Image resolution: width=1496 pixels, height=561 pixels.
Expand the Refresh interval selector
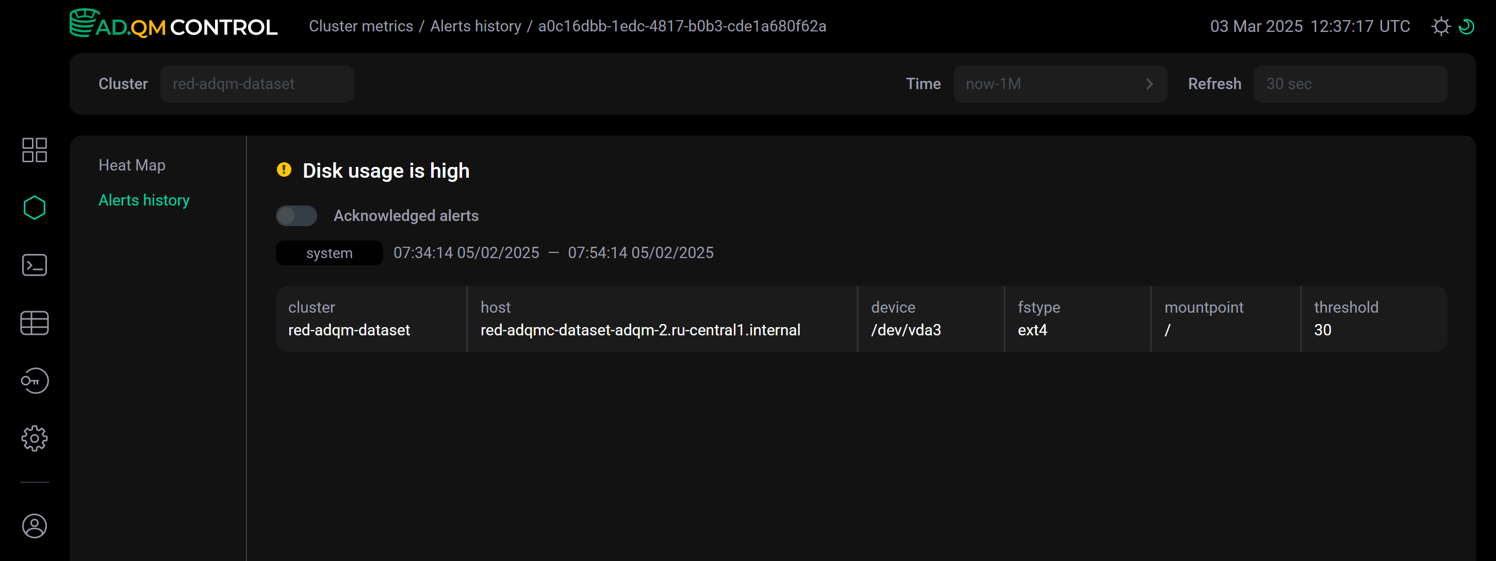pyautogui.click(x=1350, y=83)
